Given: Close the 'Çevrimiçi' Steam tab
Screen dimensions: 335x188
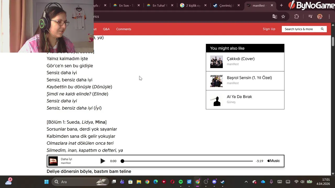Looking at the screenshot, I should [x=238, y=5].
